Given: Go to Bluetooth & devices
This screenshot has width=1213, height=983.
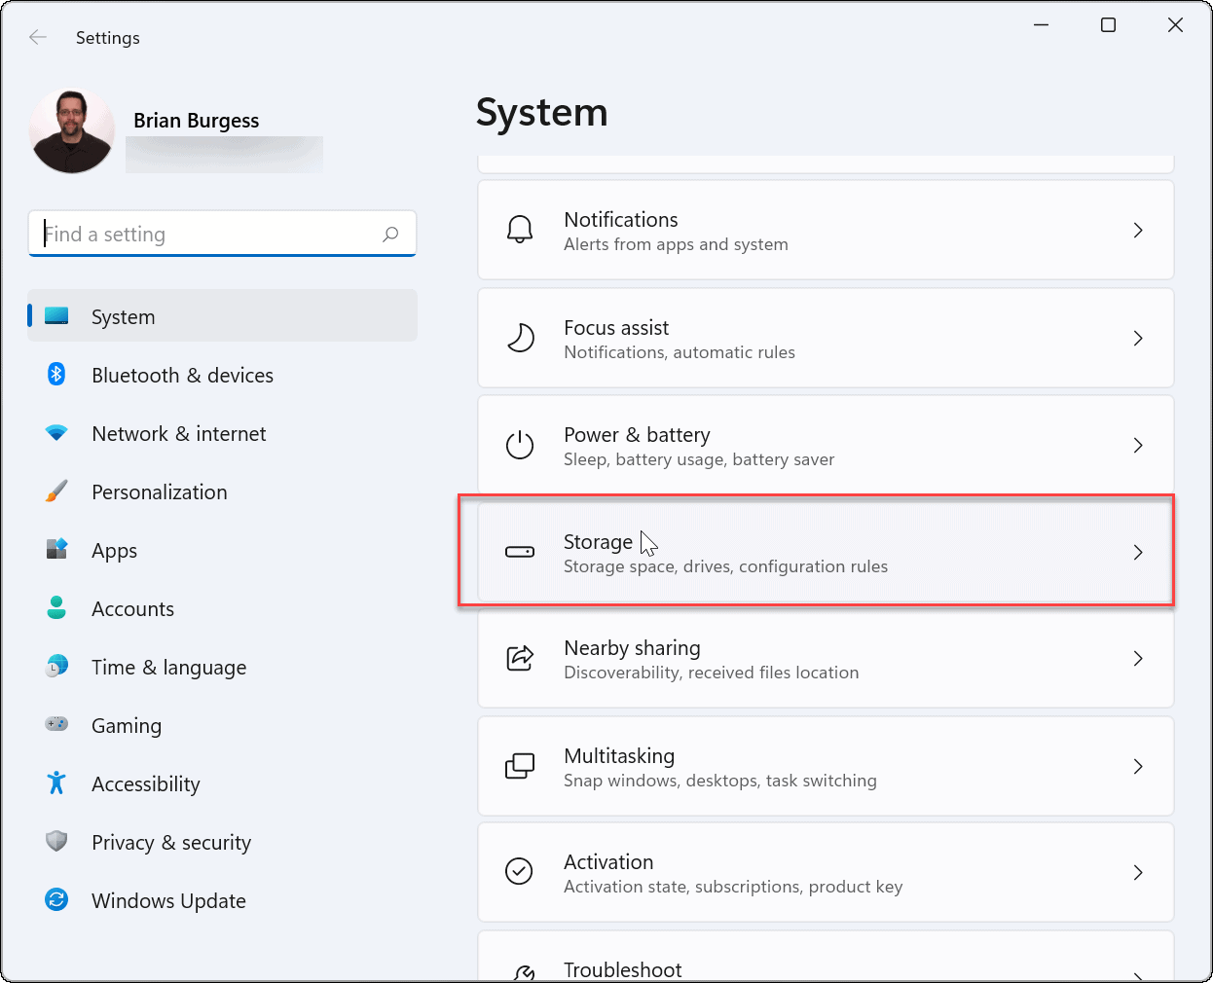Looking at the screenshot, I should click(x=223, y=375).
